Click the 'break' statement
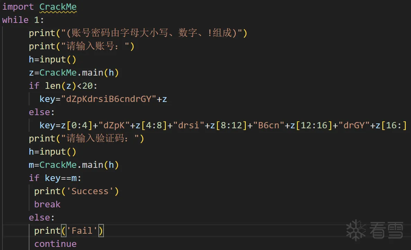 (47, 204)
